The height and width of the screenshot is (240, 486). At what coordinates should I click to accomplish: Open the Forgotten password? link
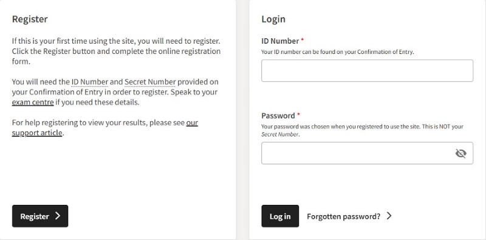point(343,216)
